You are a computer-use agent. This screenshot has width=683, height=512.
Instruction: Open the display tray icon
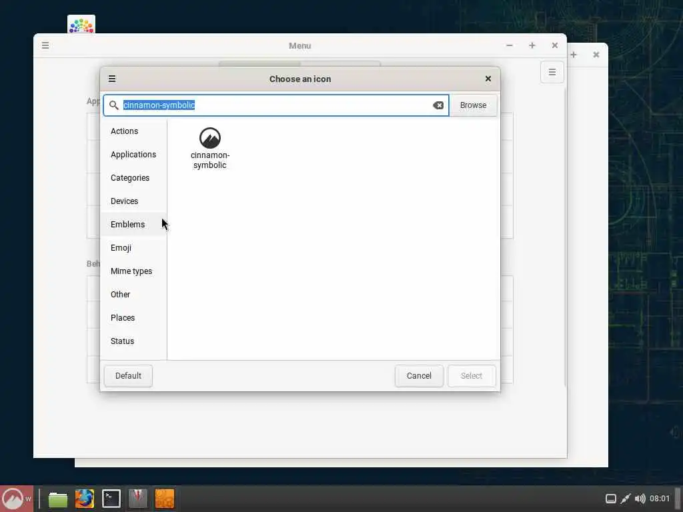[611, 499]
